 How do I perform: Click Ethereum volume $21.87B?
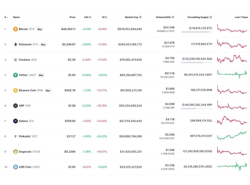[x=169, y=43]
